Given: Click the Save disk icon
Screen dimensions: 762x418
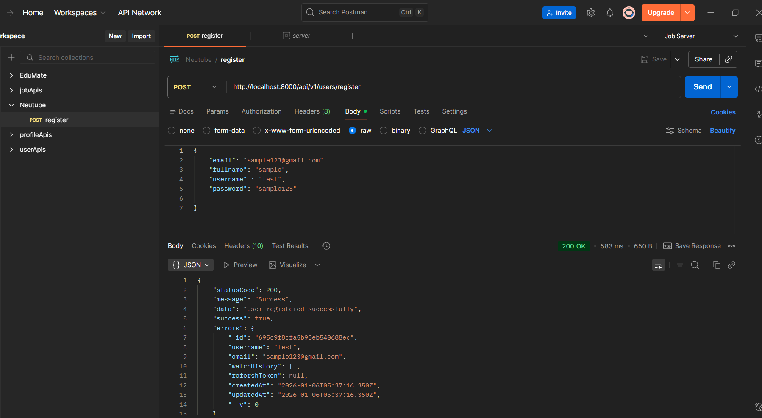Looking at the screenshot, I should coord(644,59).
